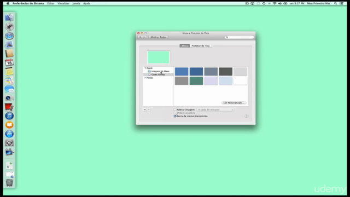350x197 pixels.
Task: Open Preferências do Sistema menu
Action: click(28, 3)
